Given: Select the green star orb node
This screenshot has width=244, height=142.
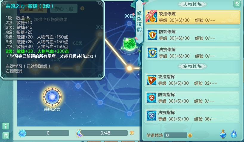Looking at the screenshot, I should [x=129, y=44].
